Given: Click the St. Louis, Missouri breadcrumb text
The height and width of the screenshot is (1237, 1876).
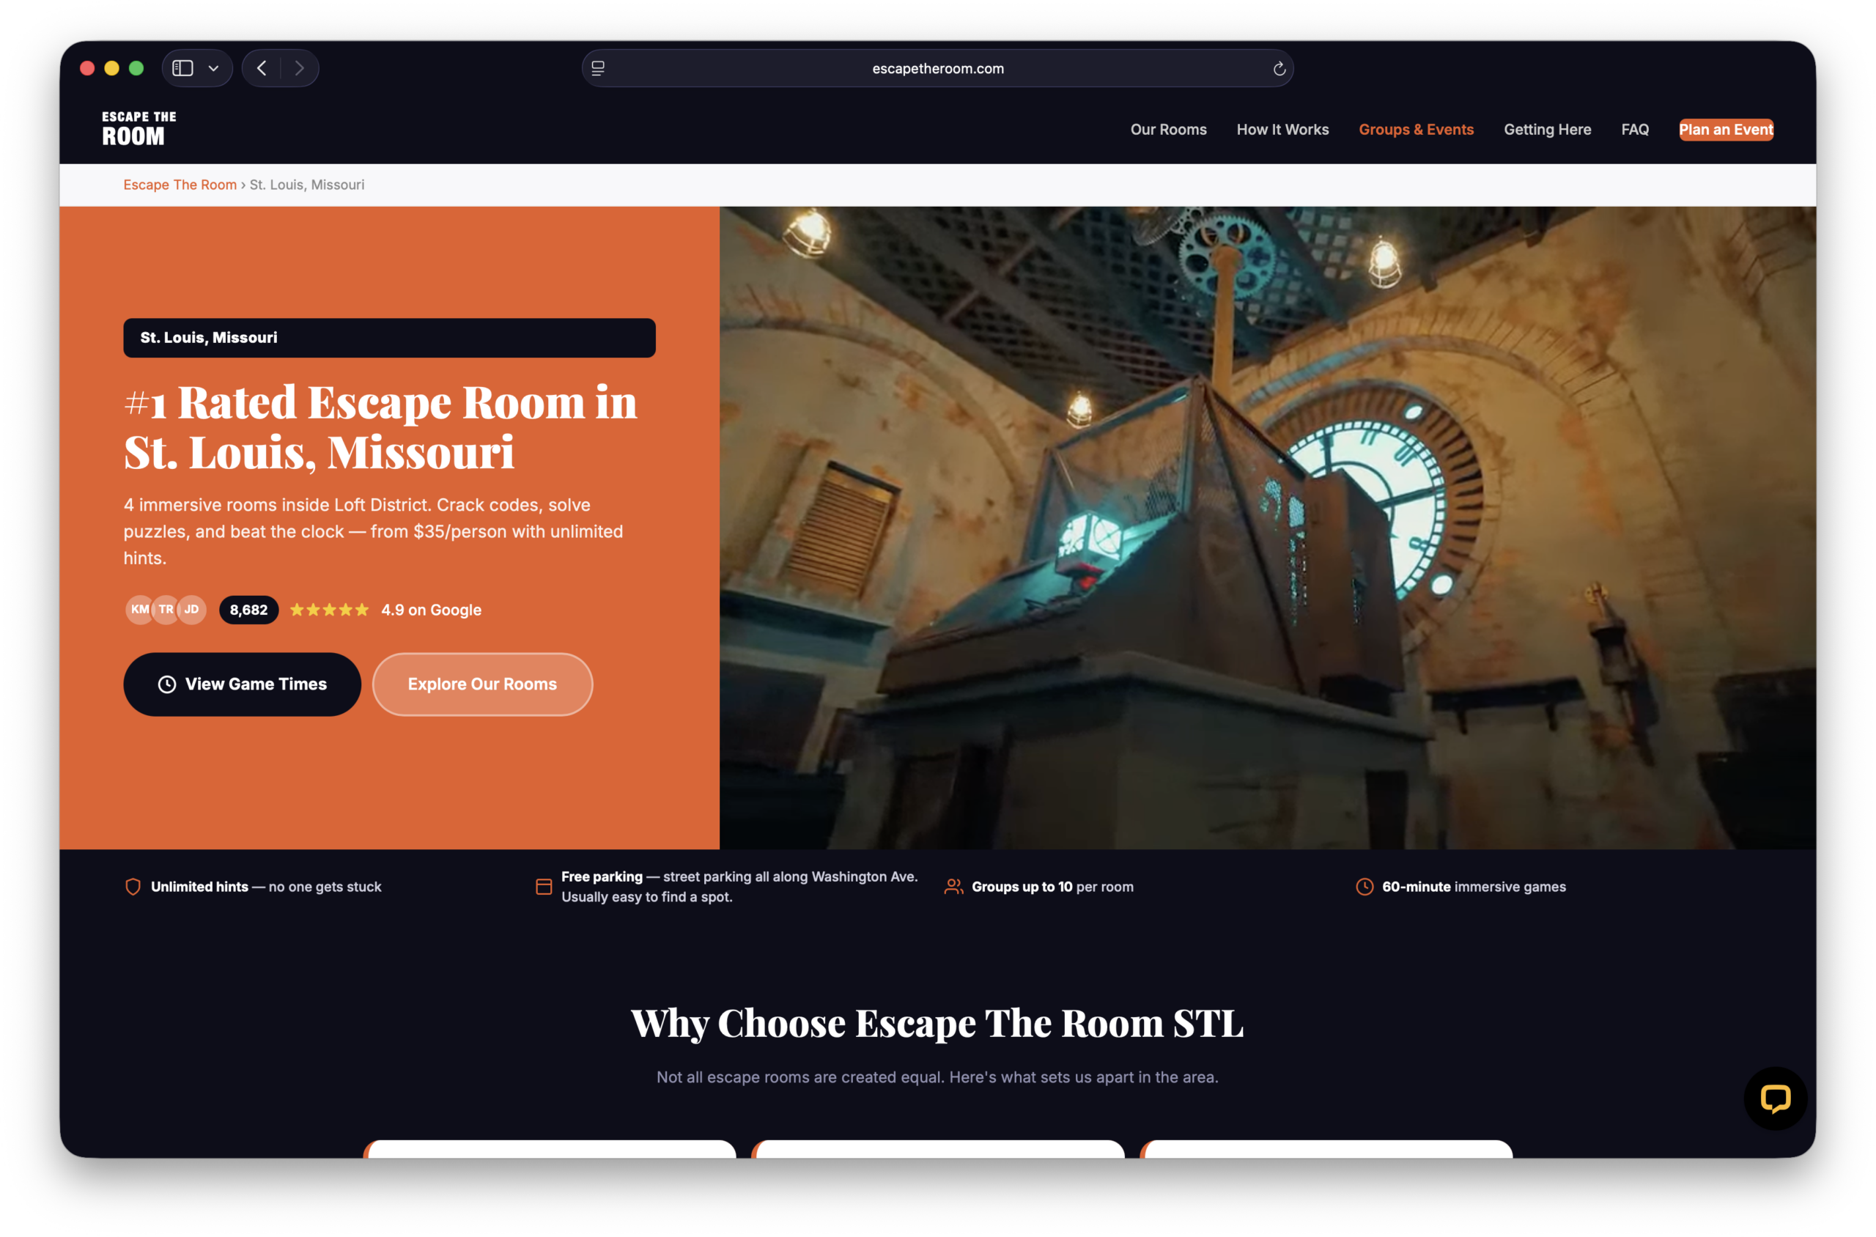Looking at the screenshot, I should click(307, 185).
